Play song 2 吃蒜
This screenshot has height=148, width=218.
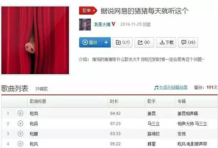(20, 124)
